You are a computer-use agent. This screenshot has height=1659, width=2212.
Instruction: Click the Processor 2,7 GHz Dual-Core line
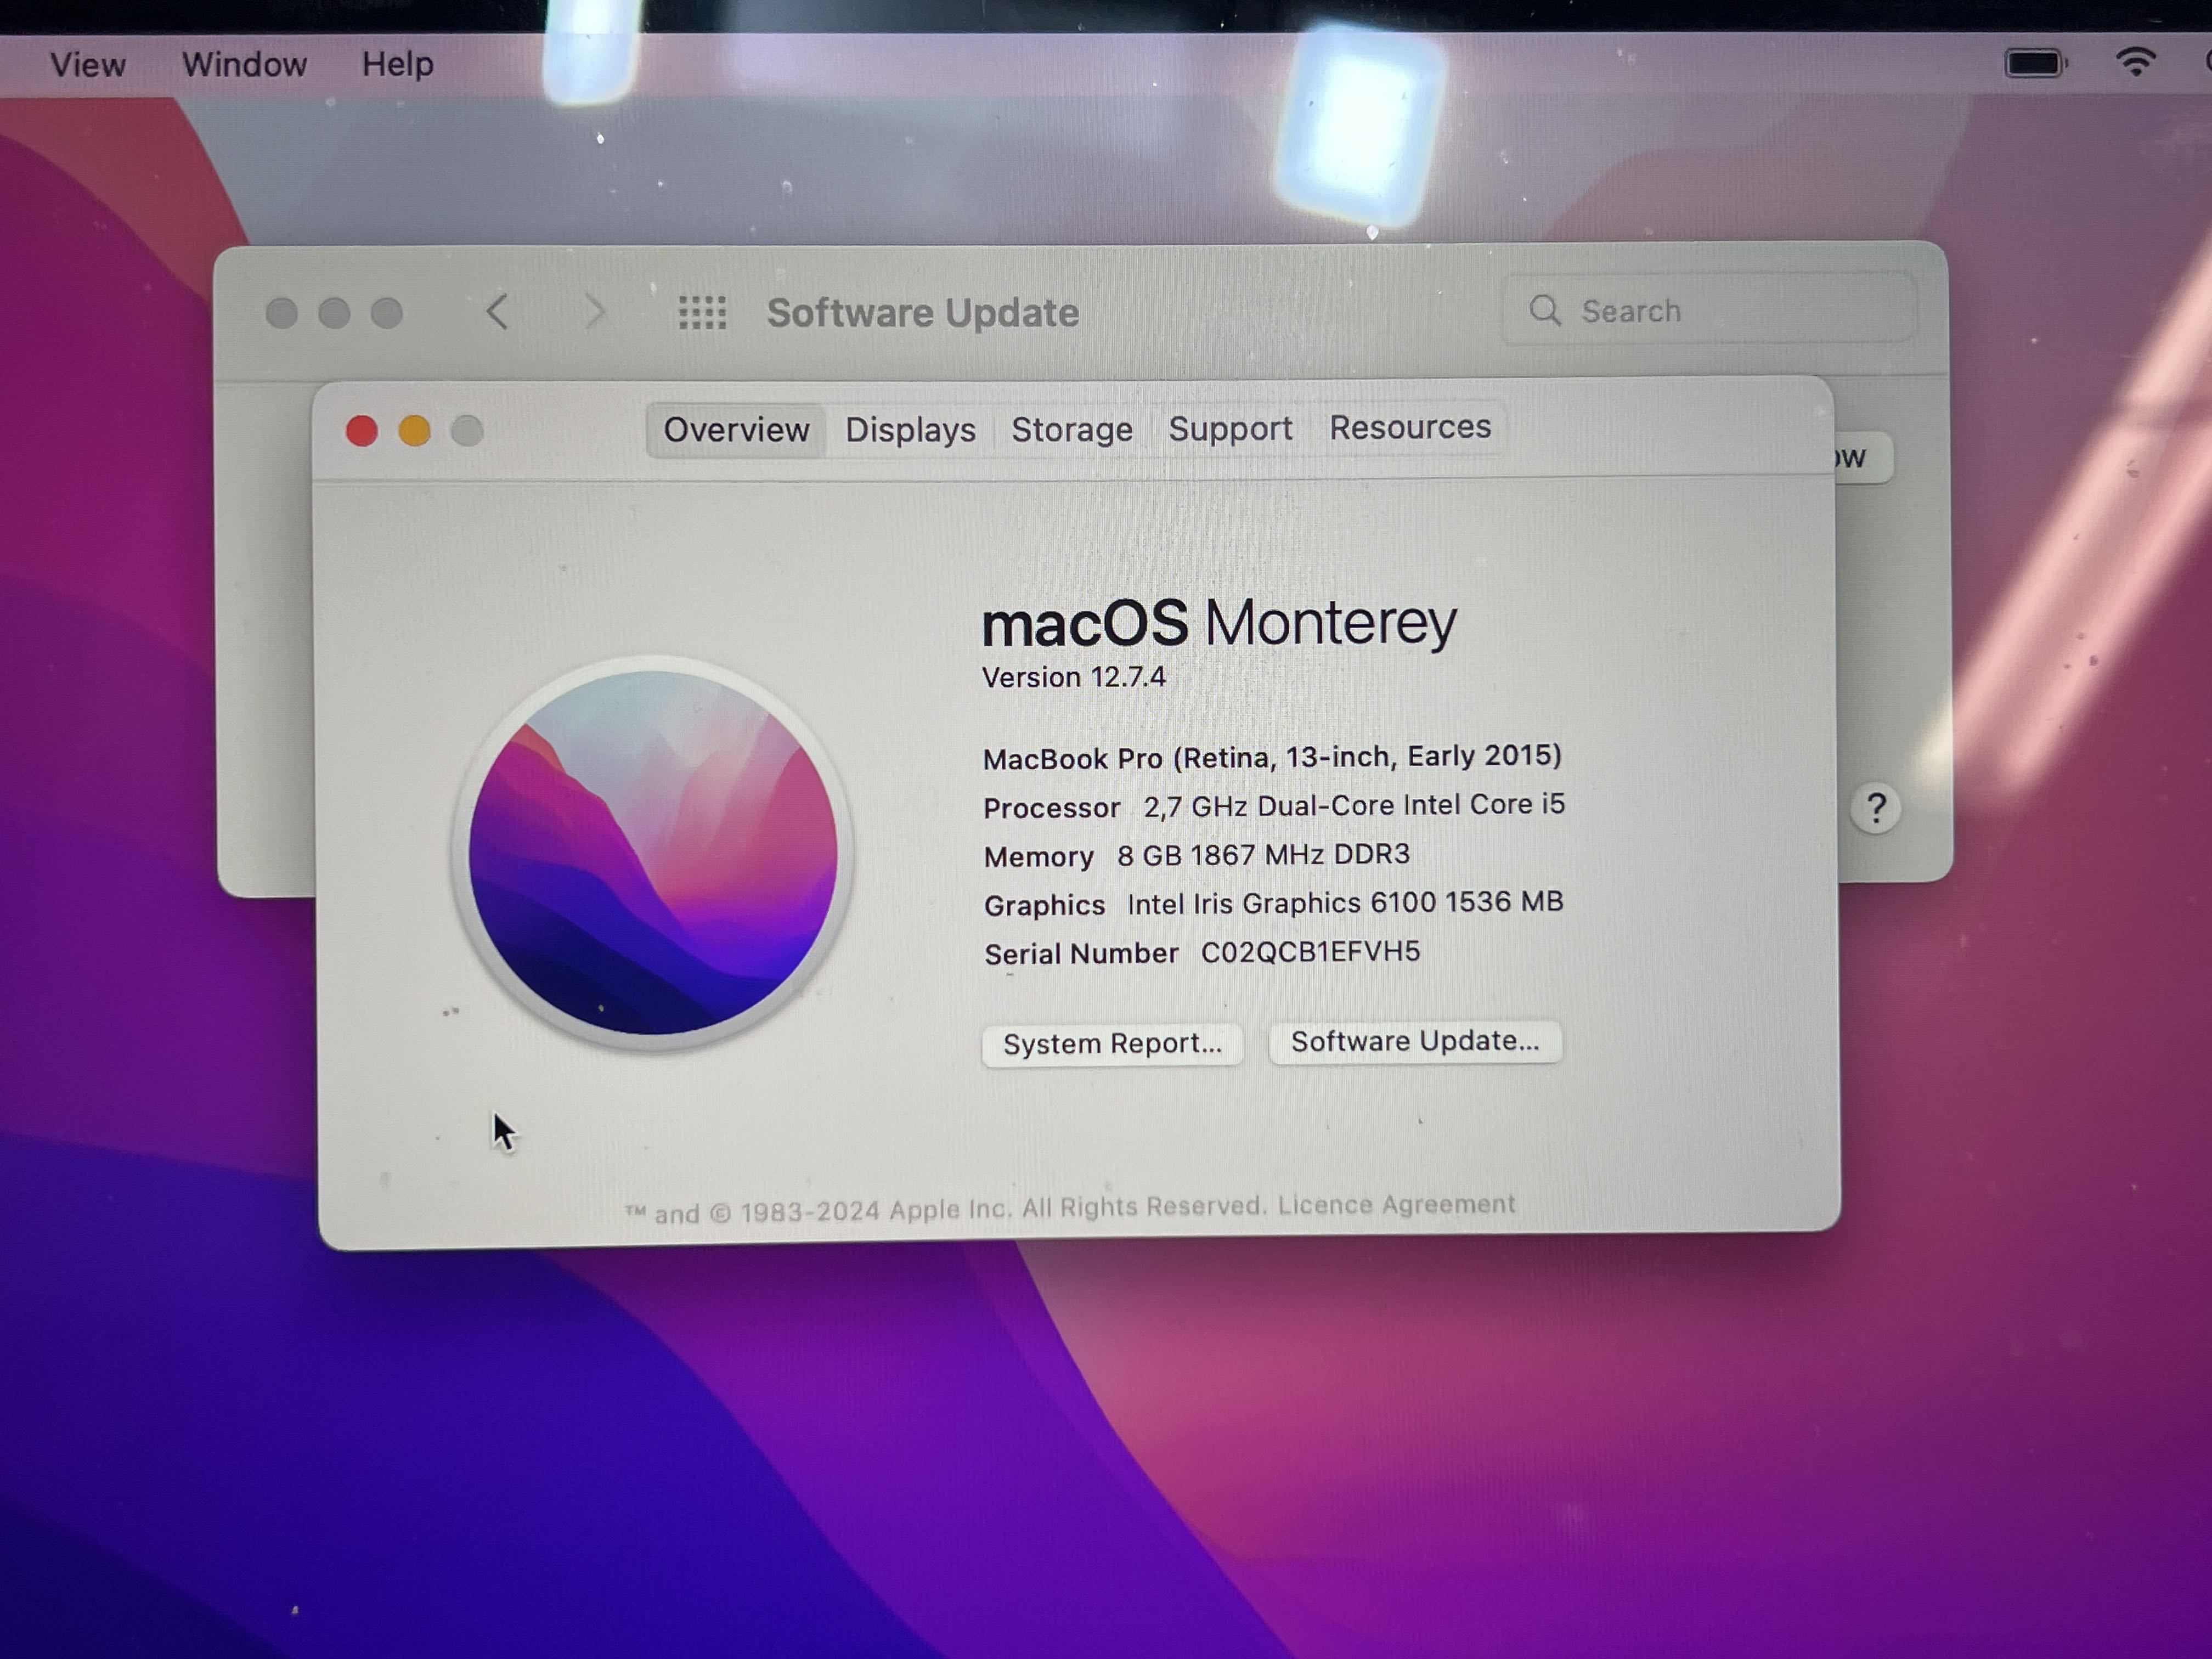pyautogui.click(x=1274, y=806)
